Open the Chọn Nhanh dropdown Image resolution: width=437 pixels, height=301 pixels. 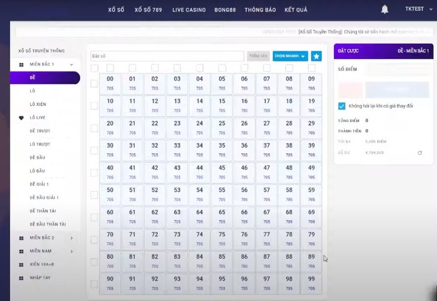click(x=290, y=56)
